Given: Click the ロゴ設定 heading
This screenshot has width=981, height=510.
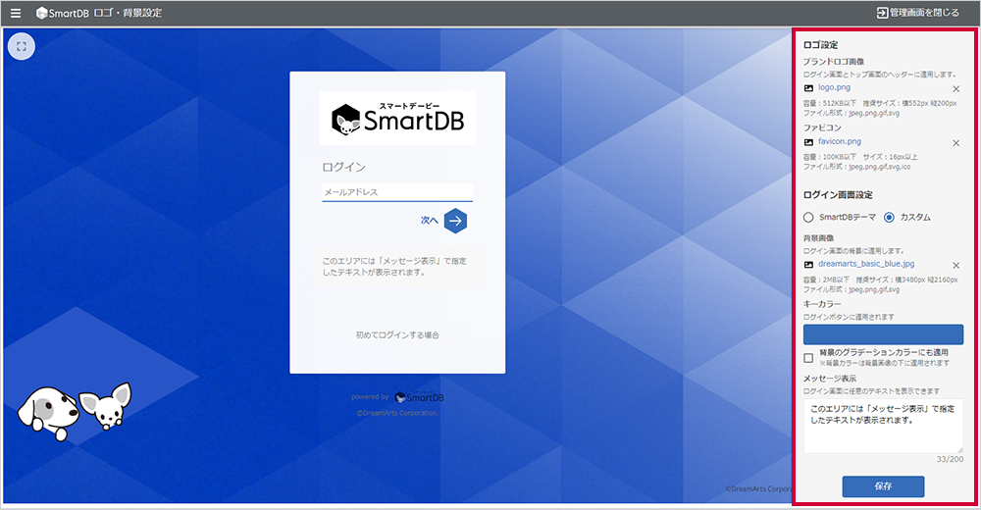Looking at the screenshot, I should point(820,45).
